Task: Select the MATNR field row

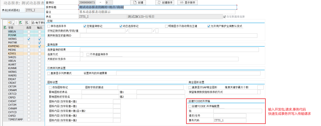Action: click(x=15, y=42)
